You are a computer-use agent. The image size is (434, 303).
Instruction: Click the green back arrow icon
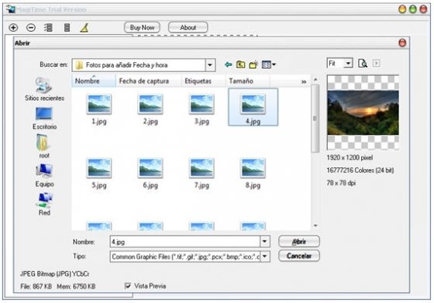pos(228,65)
